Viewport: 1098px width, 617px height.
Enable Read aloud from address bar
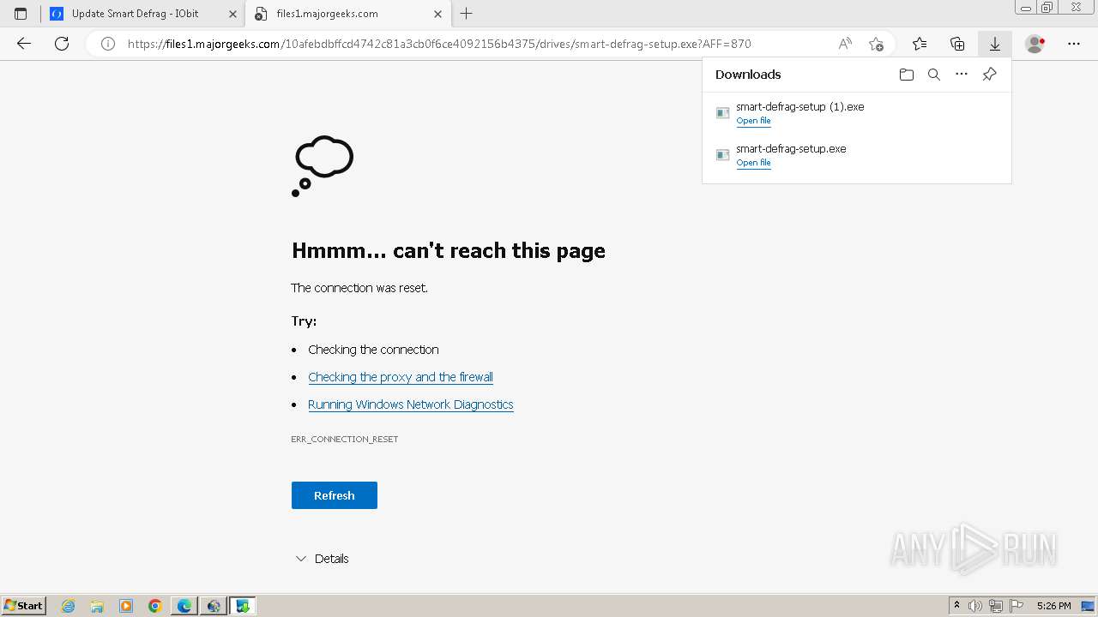[x=846, y=44]
